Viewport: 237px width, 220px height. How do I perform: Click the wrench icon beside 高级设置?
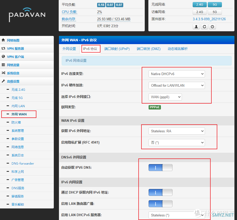click(x=3, y=81)
